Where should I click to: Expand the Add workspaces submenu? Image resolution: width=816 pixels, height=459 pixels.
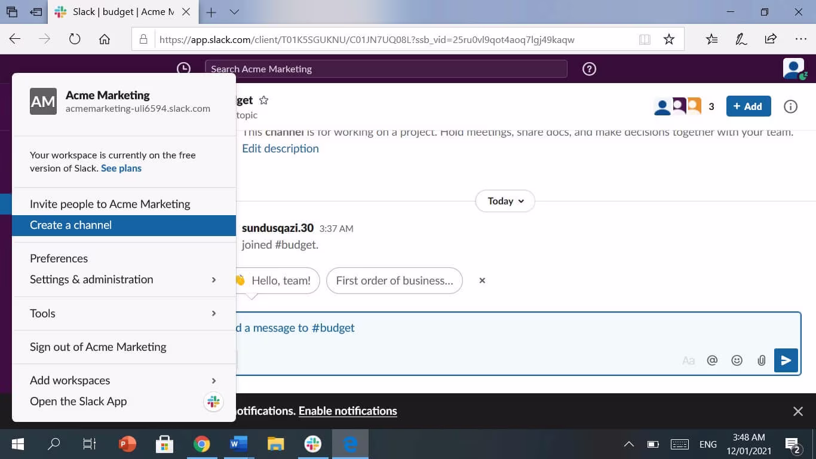click(x=214, y=381)
